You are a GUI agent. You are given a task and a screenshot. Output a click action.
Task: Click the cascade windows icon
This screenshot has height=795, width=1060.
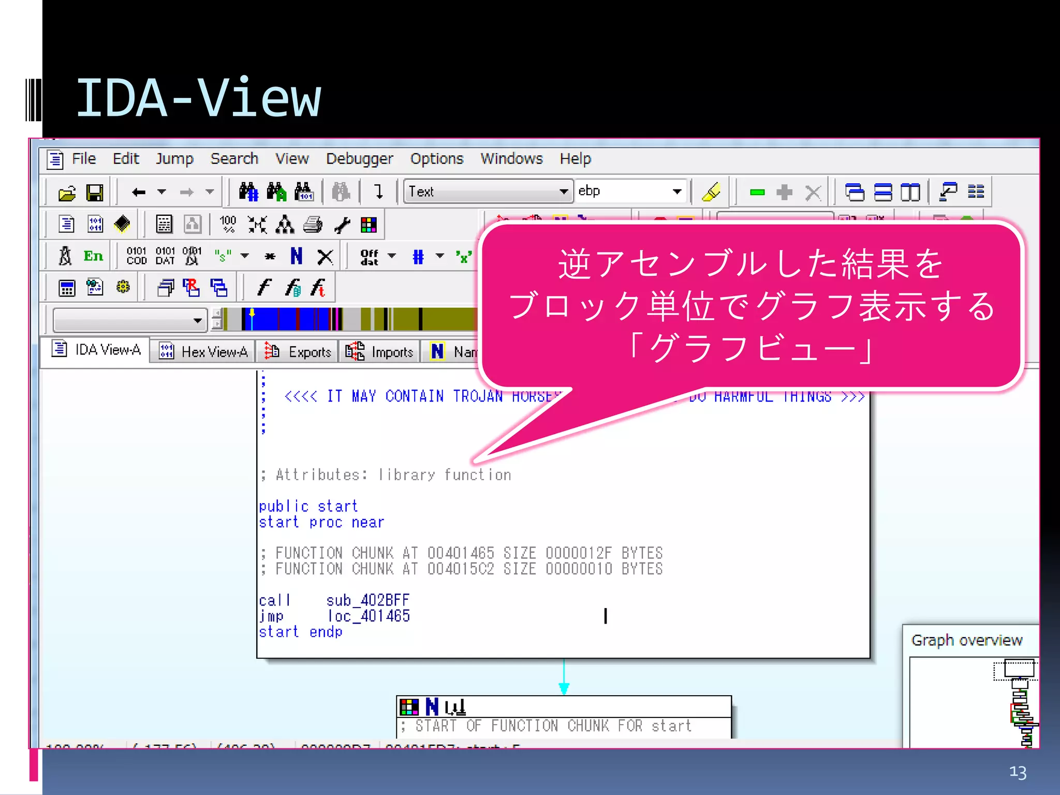(x=855, y=192)
